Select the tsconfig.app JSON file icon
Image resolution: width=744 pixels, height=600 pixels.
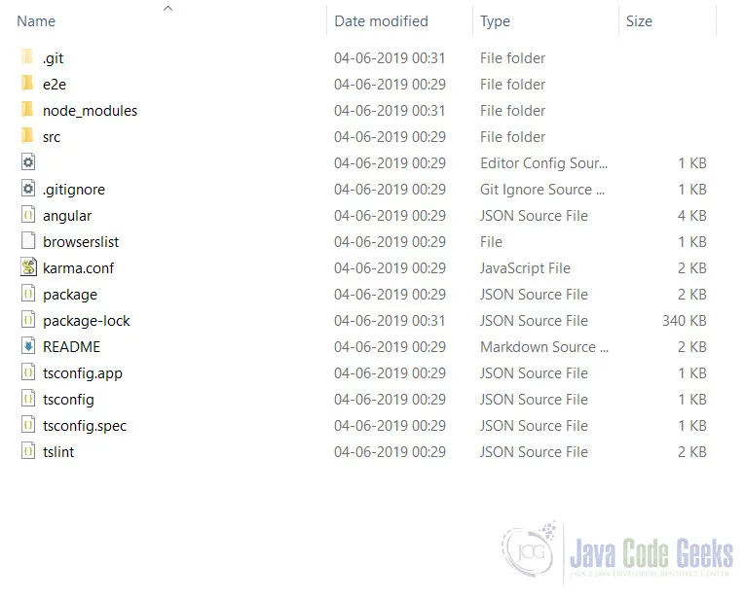pyautogui.click(x=28, y=373)
